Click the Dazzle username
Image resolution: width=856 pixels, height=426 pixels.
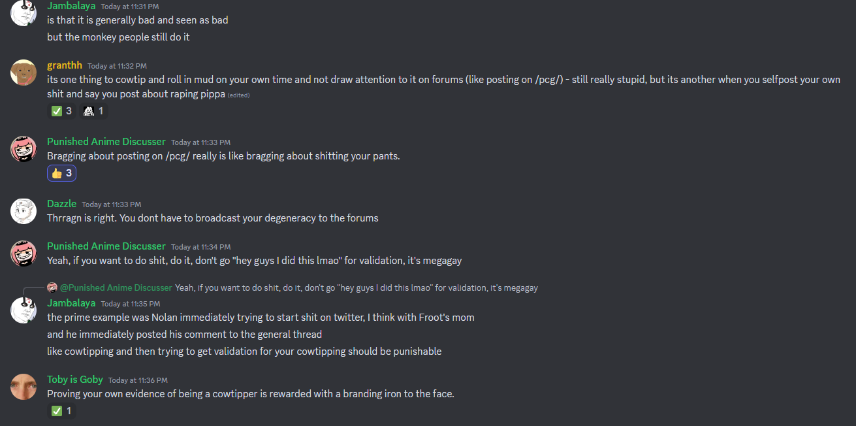coord(61,204)
